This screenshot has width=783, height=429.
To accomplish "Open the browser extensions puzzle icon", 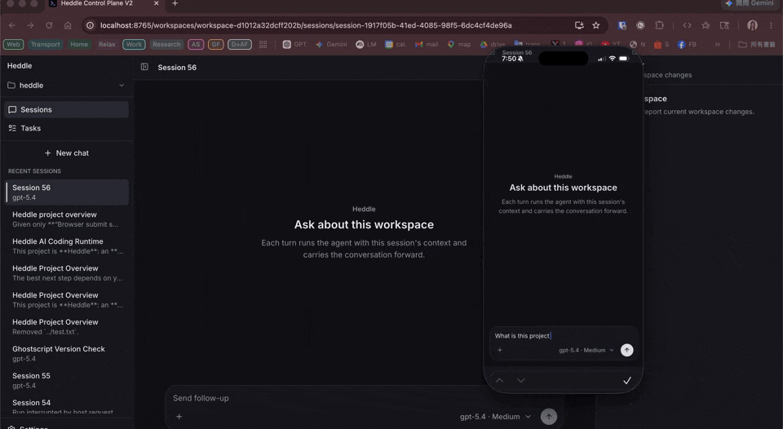I will click(659, 25).
